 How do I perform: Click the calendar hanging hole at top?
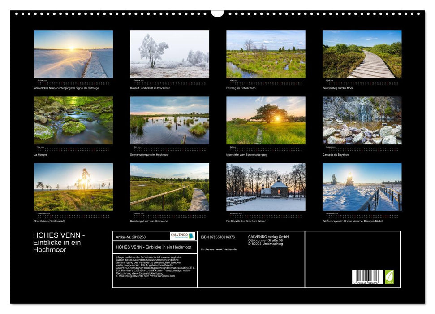point(217,13)
